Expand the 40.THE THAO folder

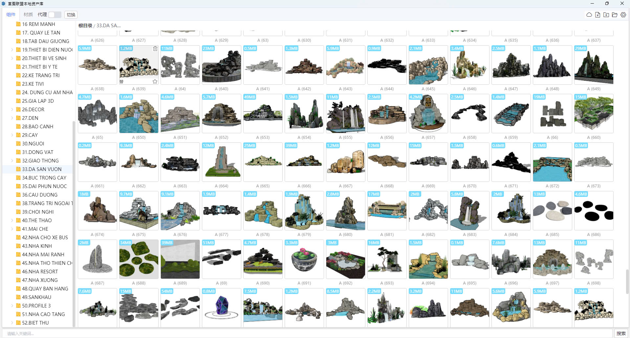(x=12, y=221)
